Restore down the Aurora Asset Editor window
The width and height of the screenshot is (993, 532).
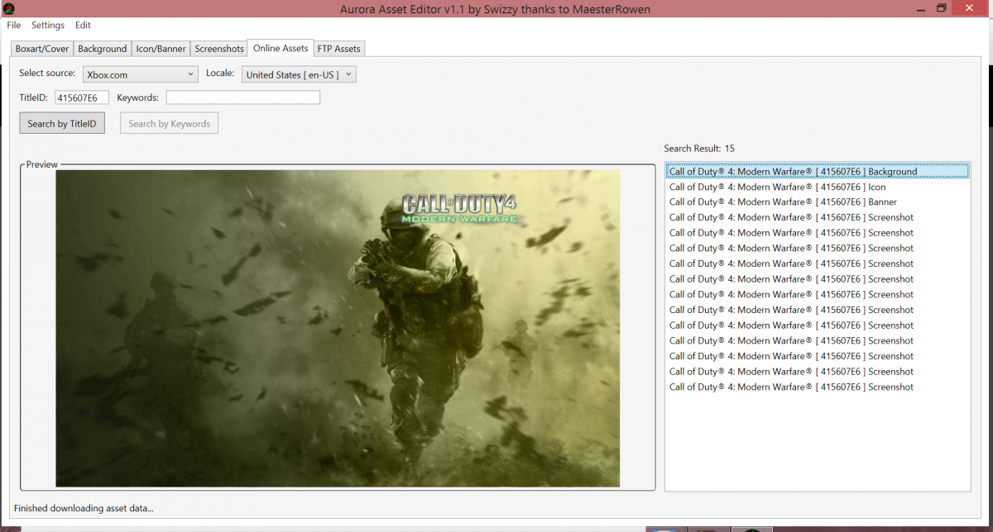coord(941,8)
